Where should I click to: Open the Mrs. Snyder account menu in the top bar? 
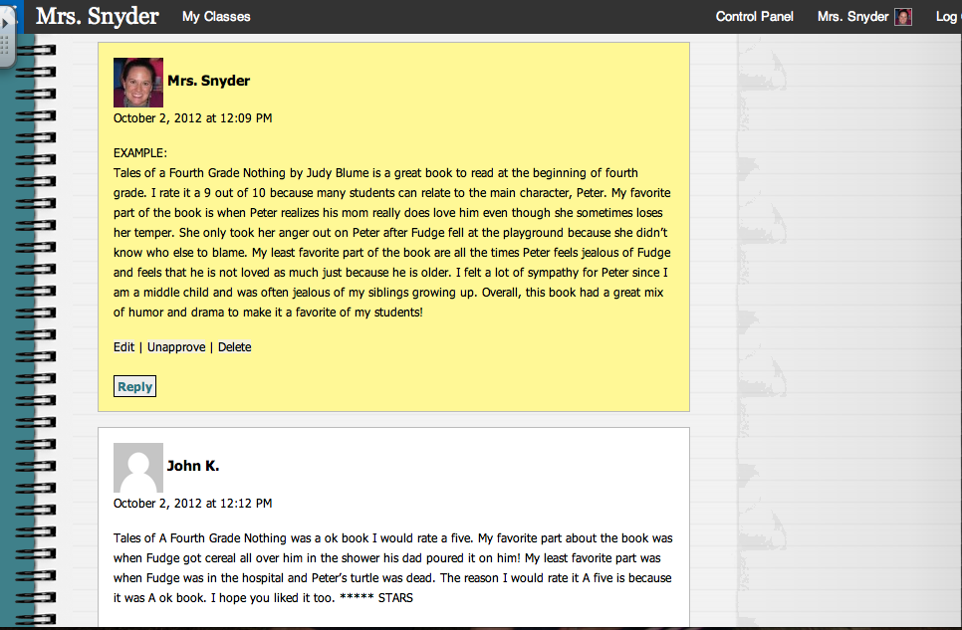pyautogui.click(x=852, y=16)
